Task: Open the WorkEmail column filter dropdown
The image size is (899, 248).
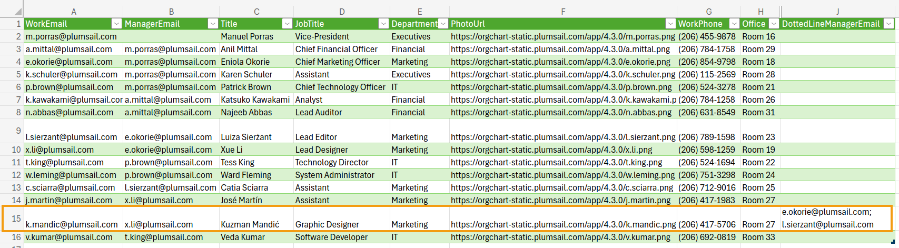Action: tap(116, 24)
